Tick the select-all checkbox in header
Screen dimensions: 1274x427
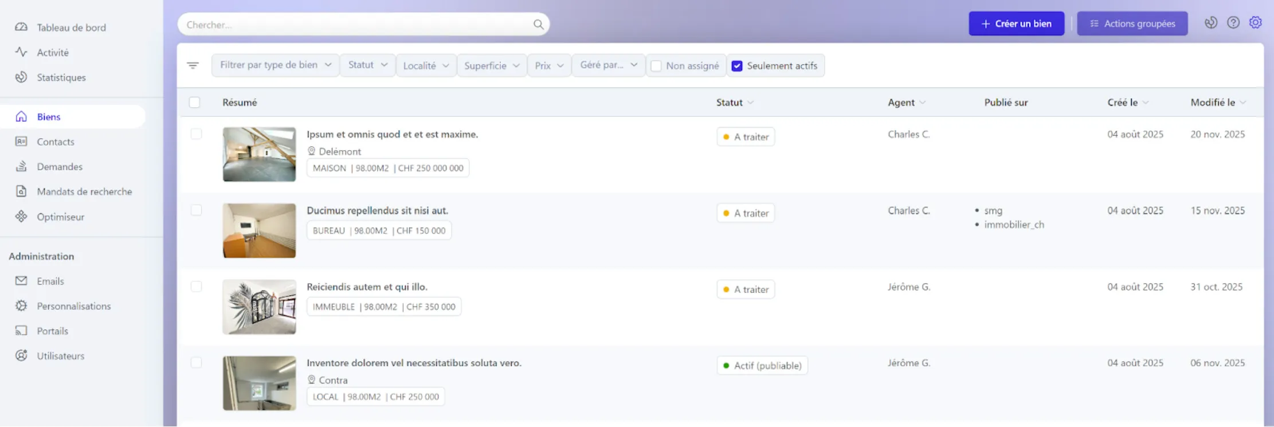[195, 103]
